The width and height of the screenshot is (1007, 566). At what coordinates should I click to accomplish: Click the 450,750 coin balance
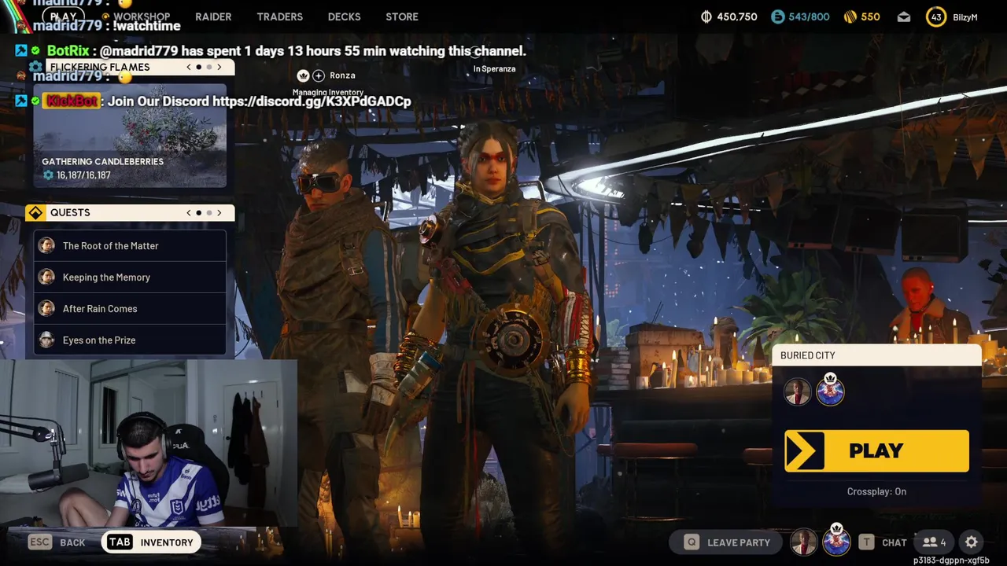(737, 17)
